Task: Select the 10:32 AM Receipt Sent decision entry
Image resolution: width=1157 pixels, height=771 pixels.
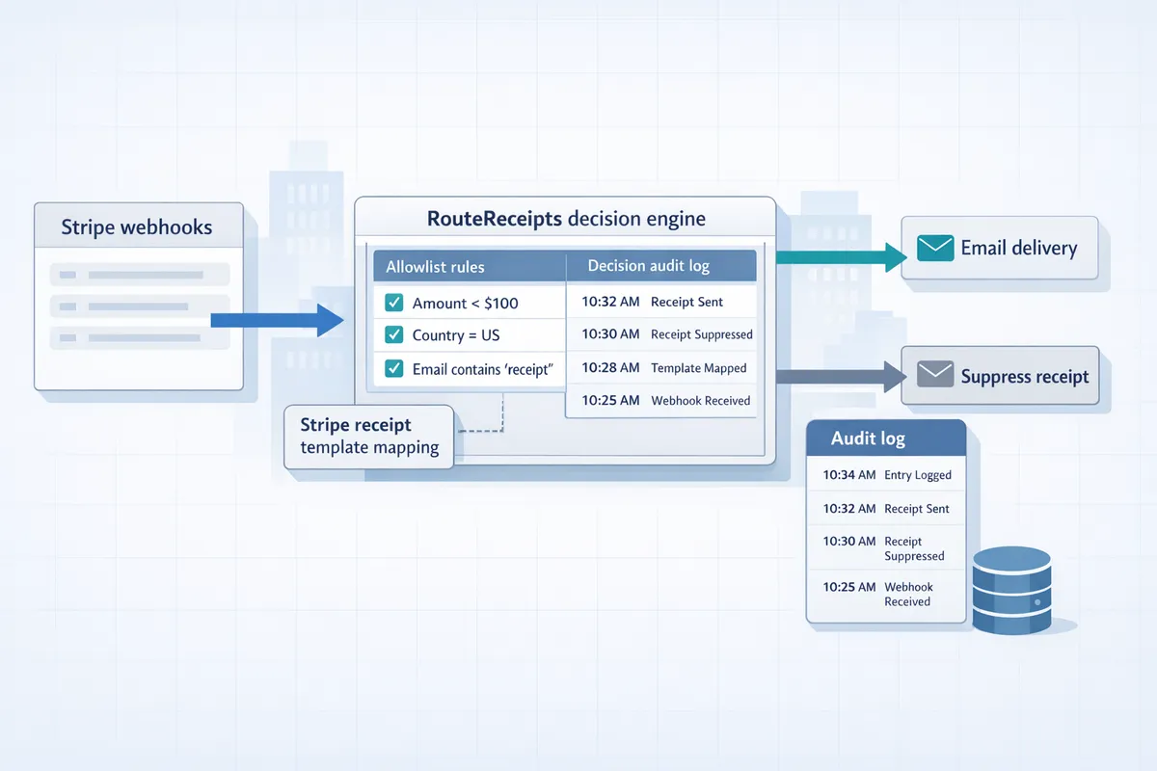Action: pos(660,302)
